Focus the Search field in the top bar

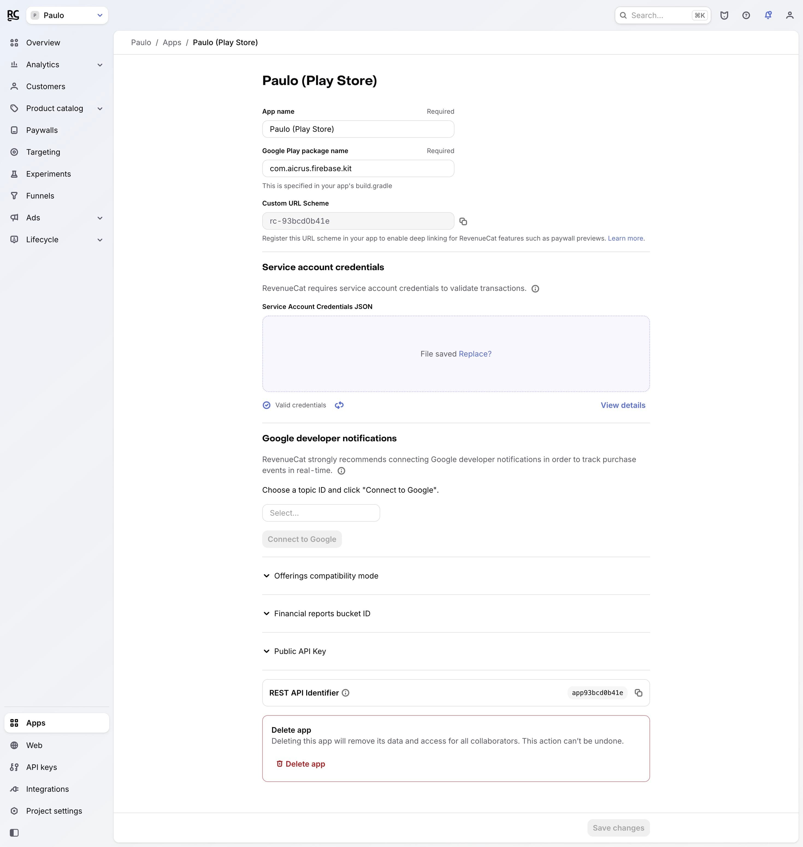(x=663, y=15)
